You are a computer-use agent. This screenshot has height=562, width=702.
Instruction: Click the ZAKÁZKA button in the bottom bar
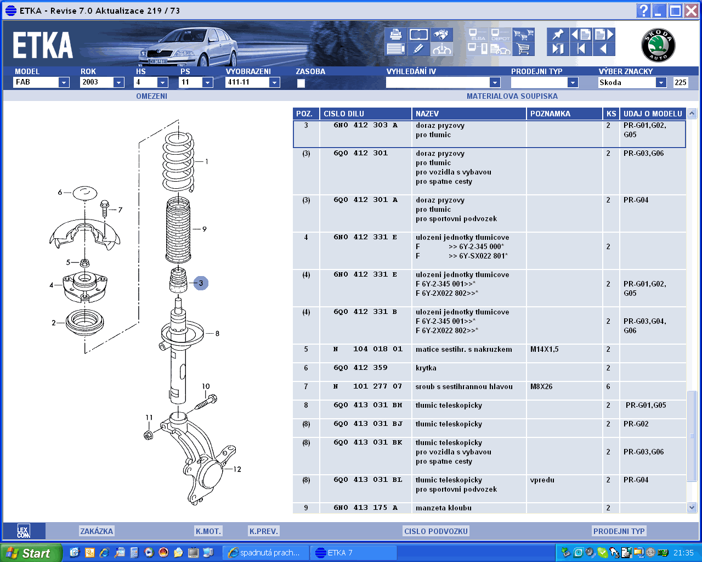pos(97,531)
